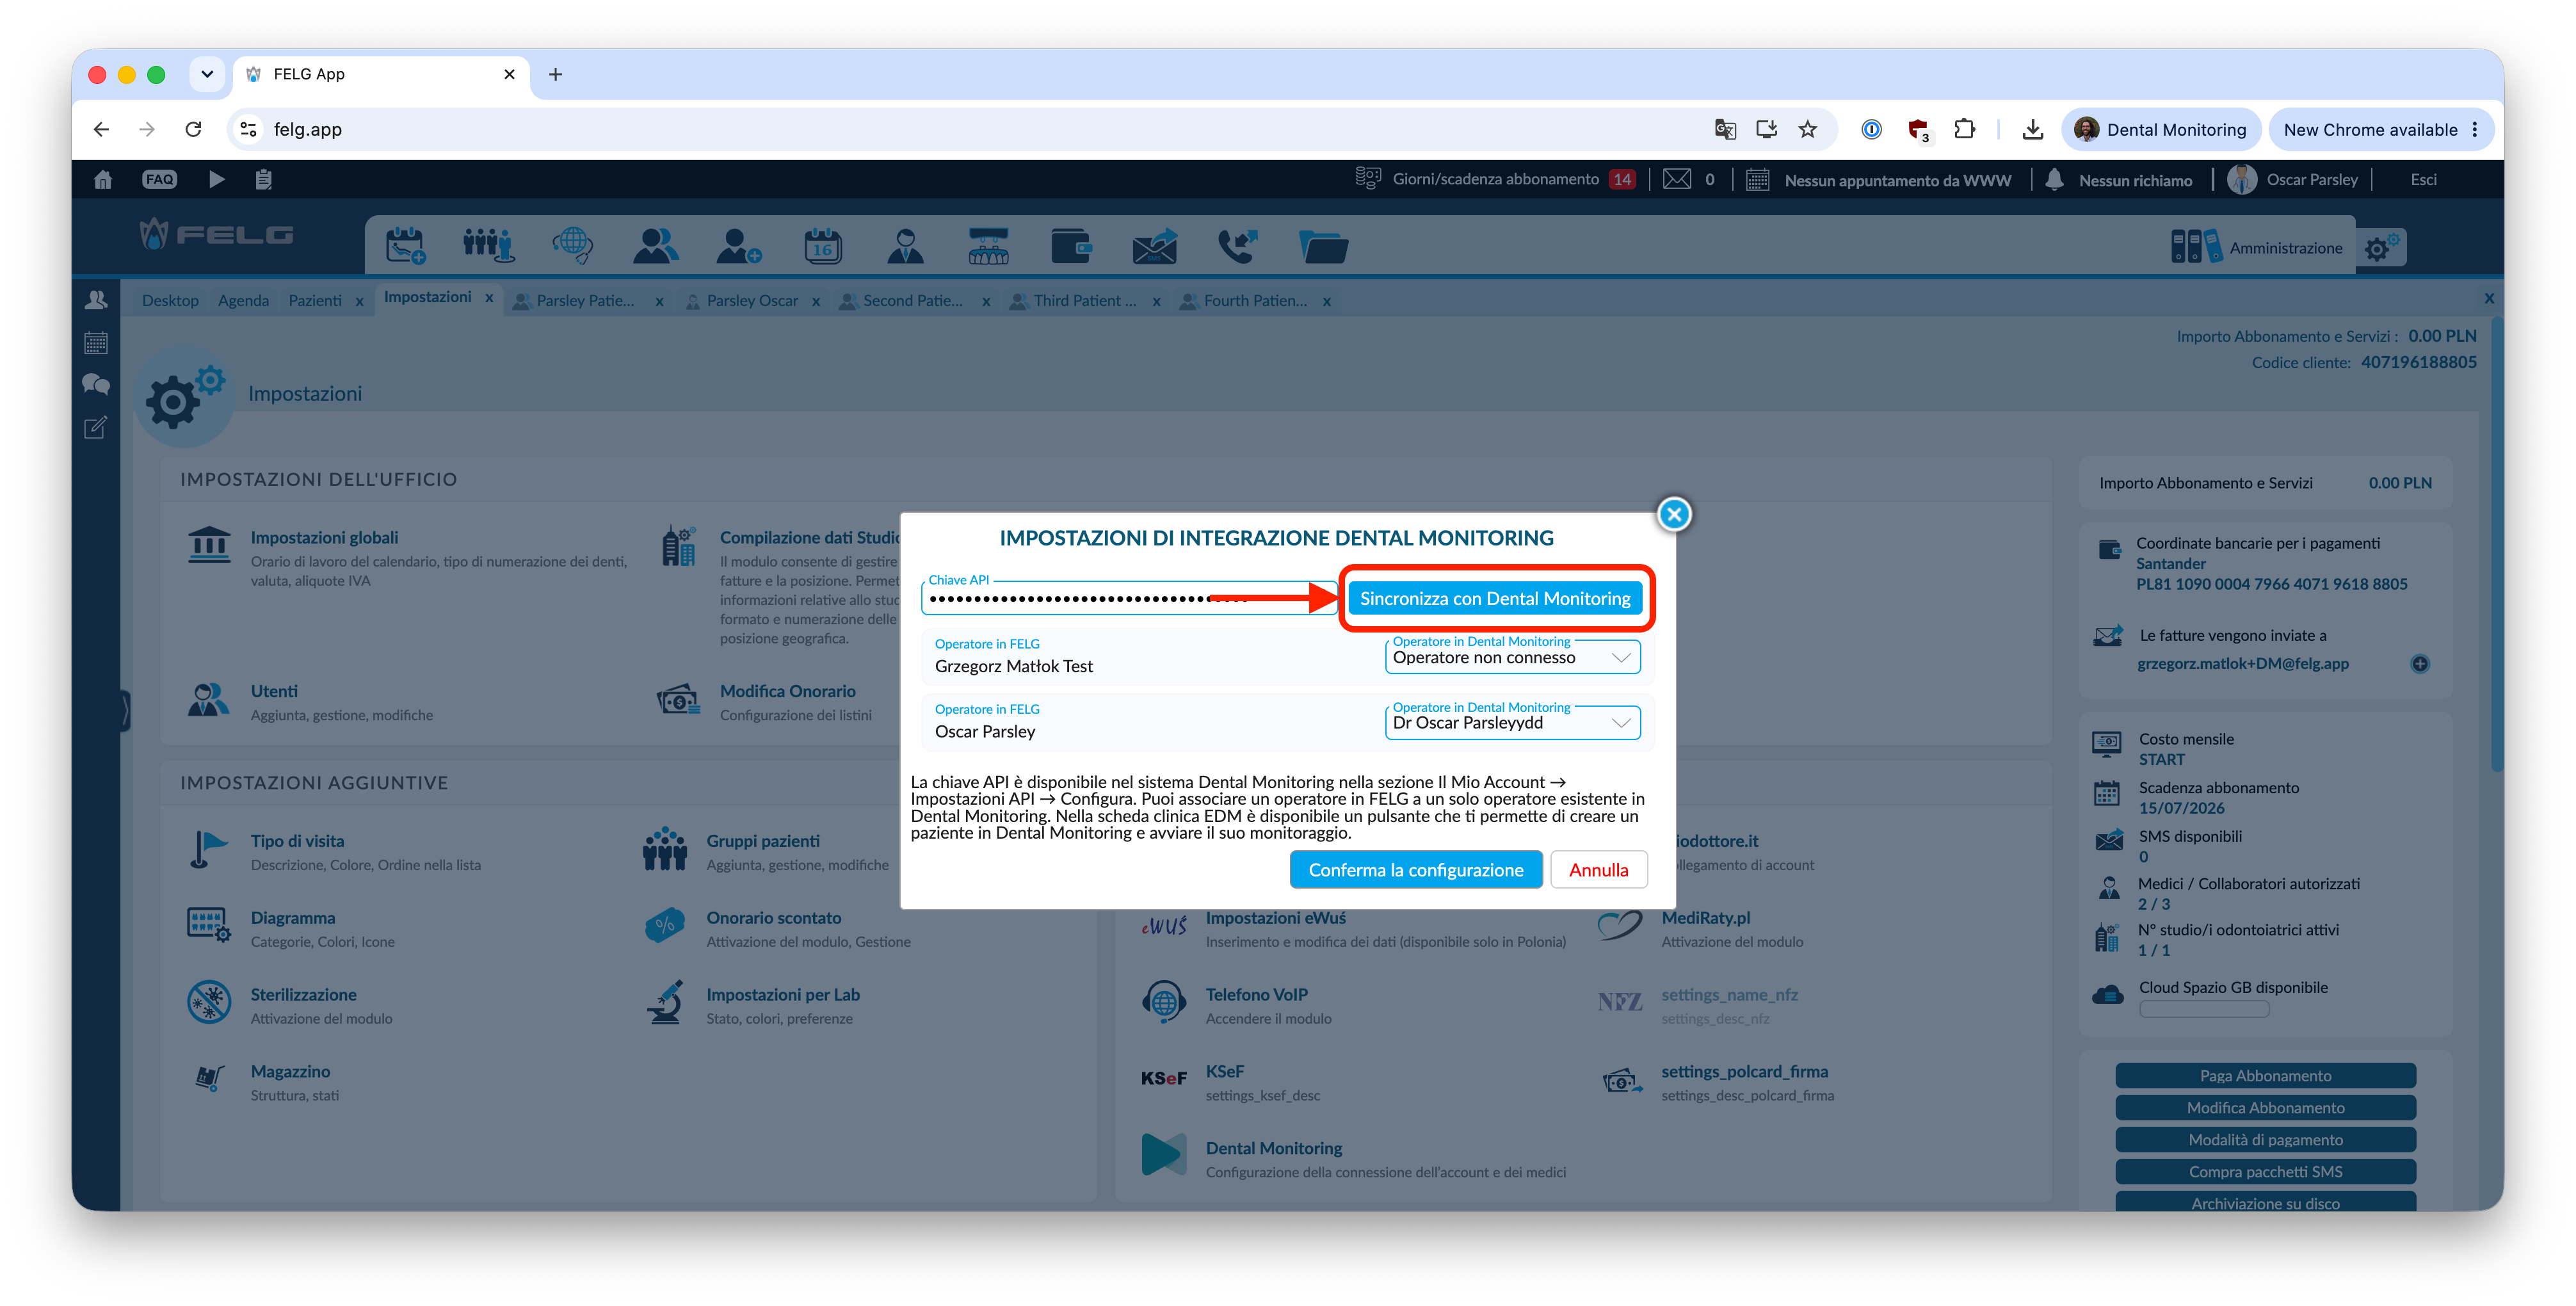Close the Fourth Patien... tab
The width and height of the screenshot is (2576, 1306).
point(1326,301)
